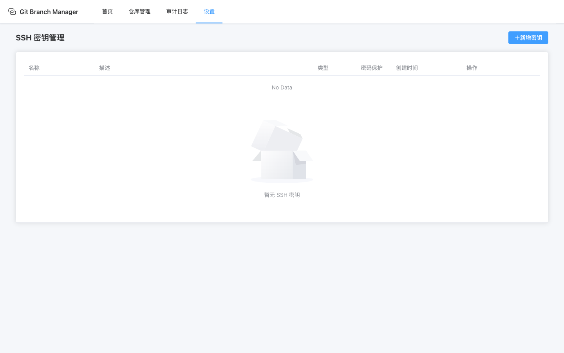This screenshot has width=564, height=353.
Task: Click the SSH 密钥管理 page heading
Action: (40, 38)
